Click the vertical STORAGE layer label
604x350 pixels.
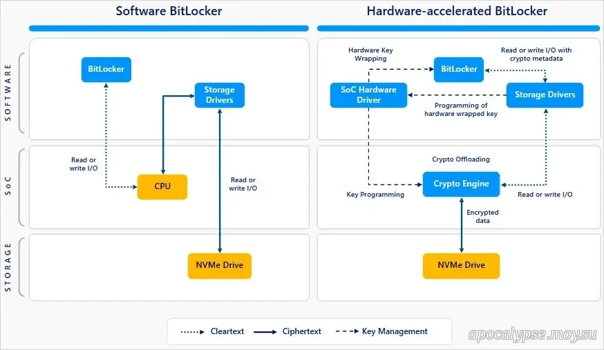click(8, 267)
